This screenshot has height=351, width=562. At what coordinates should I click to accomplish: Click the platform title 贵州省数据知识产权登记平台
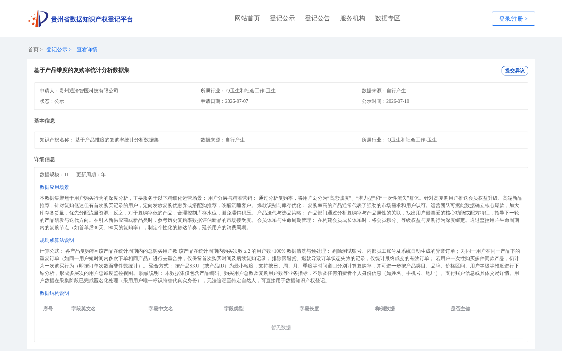tap(92, 19)
